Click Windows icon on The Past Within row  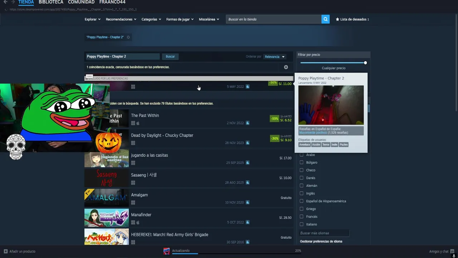coord(133,123)
